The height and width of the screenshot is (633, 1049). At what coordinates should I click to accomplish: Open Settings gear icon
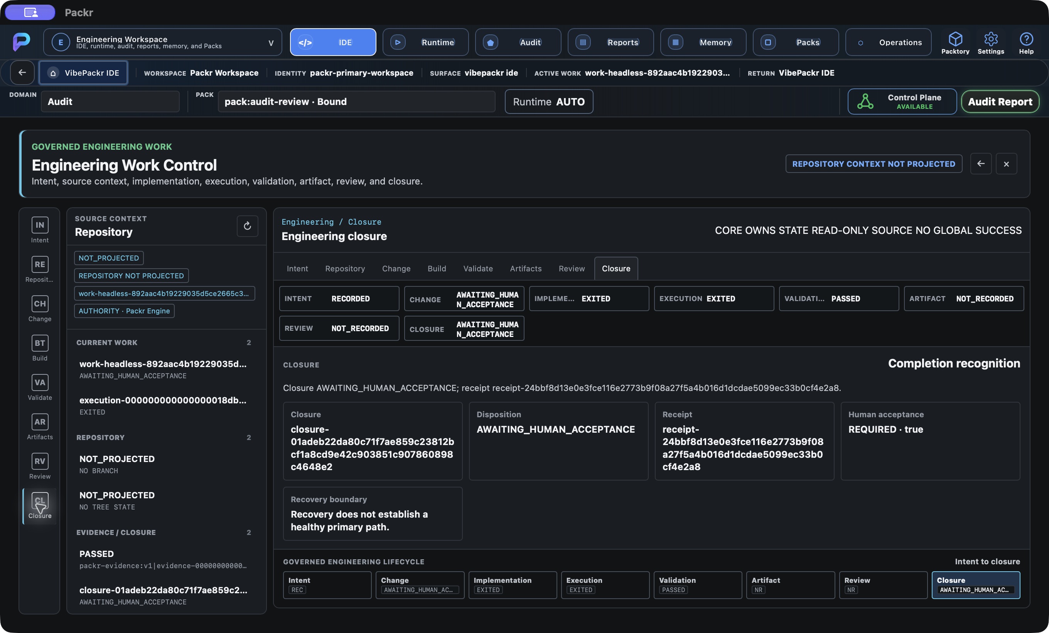991,40
